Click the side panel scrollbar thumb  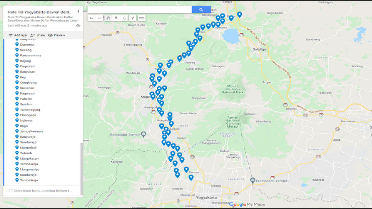pos(81,165)
